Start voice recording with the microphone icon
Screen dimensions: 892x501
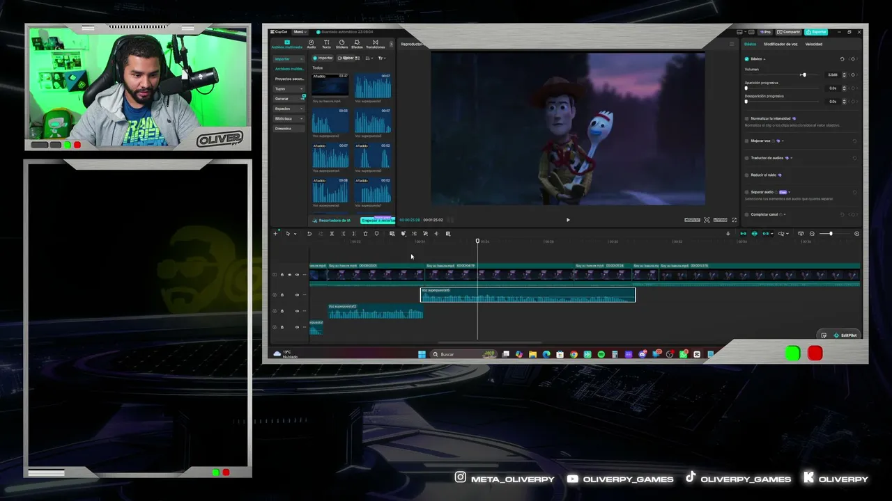coord(728,234)
